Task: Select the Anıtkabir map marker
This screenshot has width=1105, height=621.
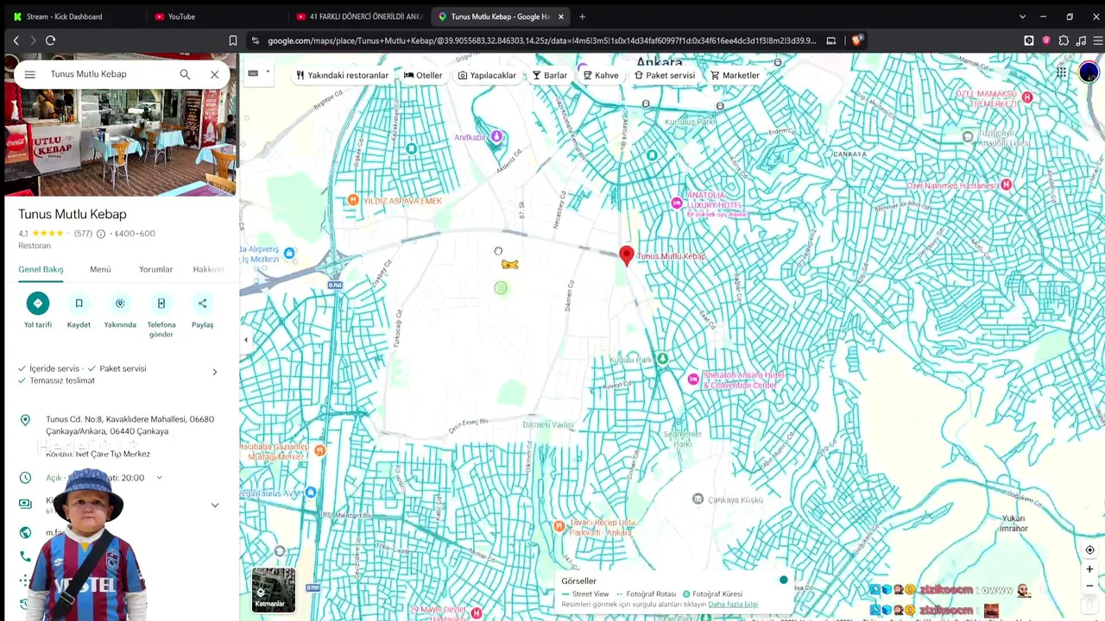Action: tap(496, 136)
